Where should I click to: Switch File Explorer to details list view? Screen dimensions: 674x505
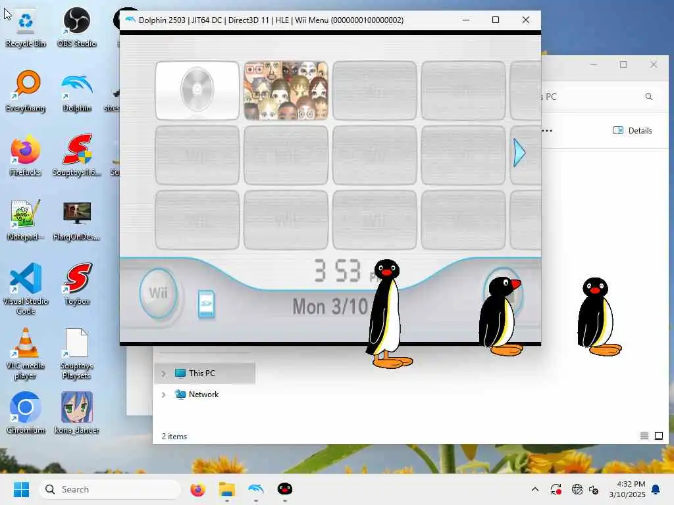644,437
